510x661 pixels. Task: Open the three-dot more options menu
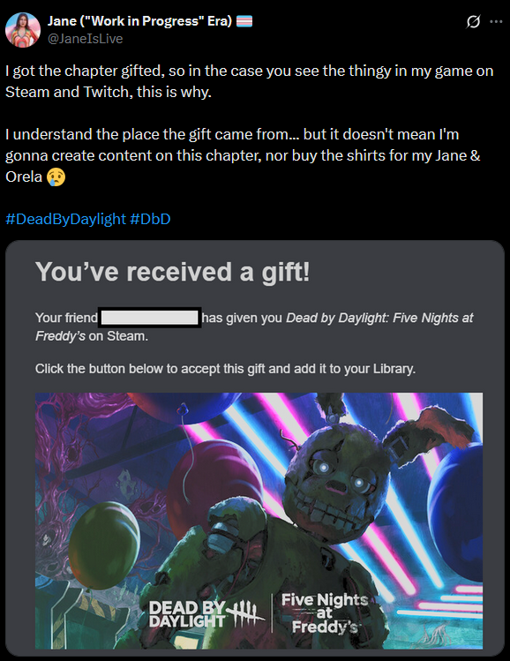(496, 21)
